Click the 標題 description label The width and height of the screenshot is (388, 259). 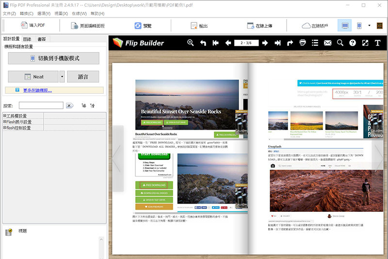[22, 231]
